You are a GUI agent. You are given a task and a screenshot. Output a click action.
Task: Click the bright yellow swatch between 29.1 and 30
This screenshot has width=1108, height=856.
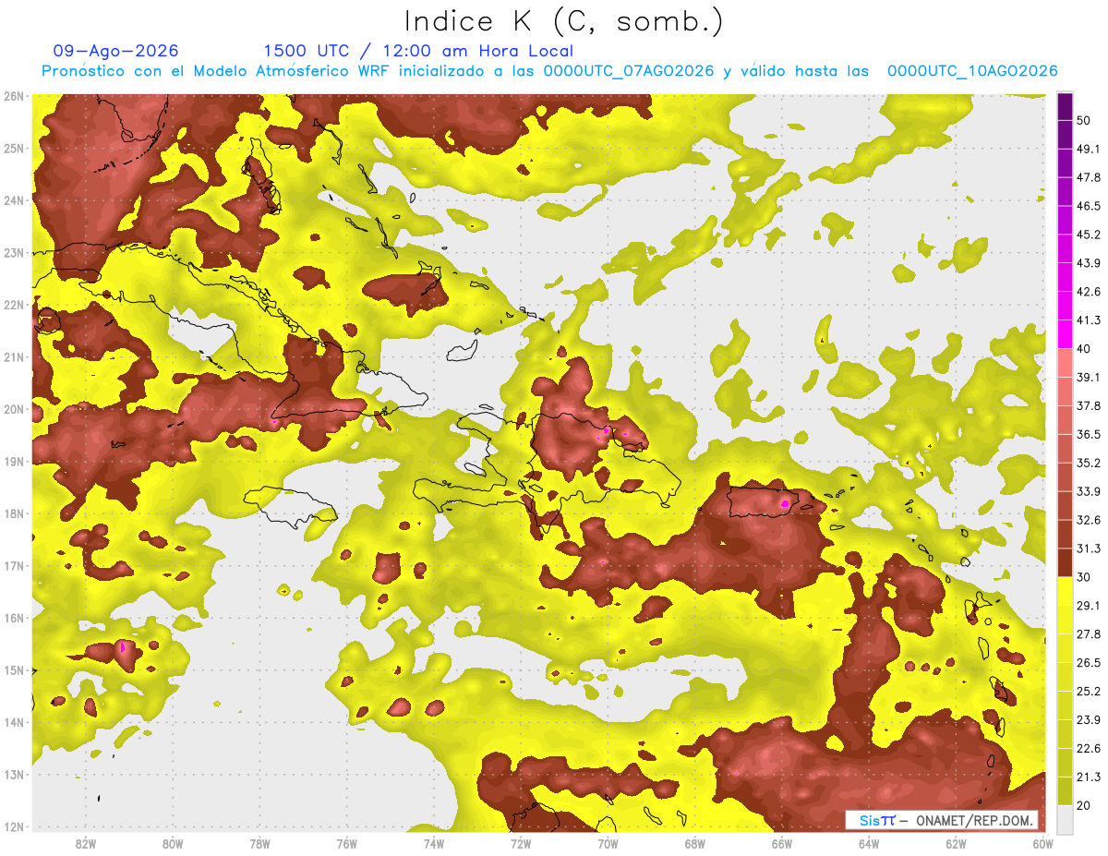pyautogui.click(x=1065, y=591)
